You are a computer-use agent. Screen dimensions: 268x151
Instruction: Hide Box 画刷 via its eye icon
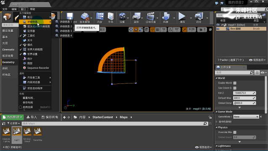pos(218,29)
